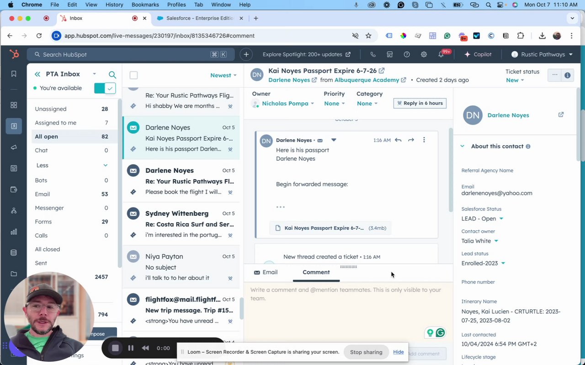Expand the sender details caret next to Darlene Noyes
Image resolution: width=585 pixels, height=365 pixels.
coord(334,140)
